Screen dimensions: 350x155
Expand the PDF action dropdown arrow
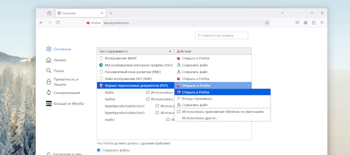pyautogui.click(x=248, y=86)
